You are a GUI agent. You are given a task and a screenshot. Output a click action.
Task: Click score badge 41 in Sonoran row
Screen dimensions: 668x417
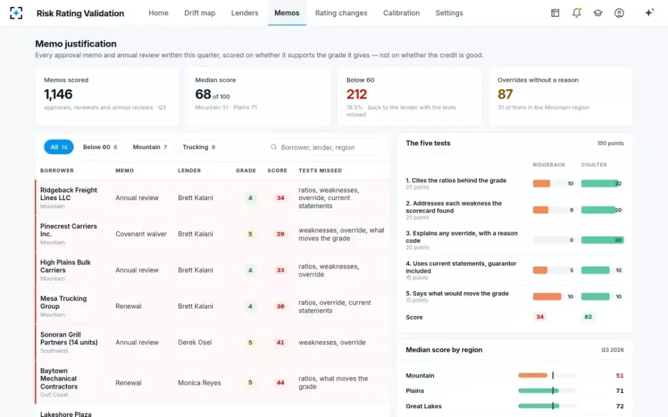coord(281,342)
